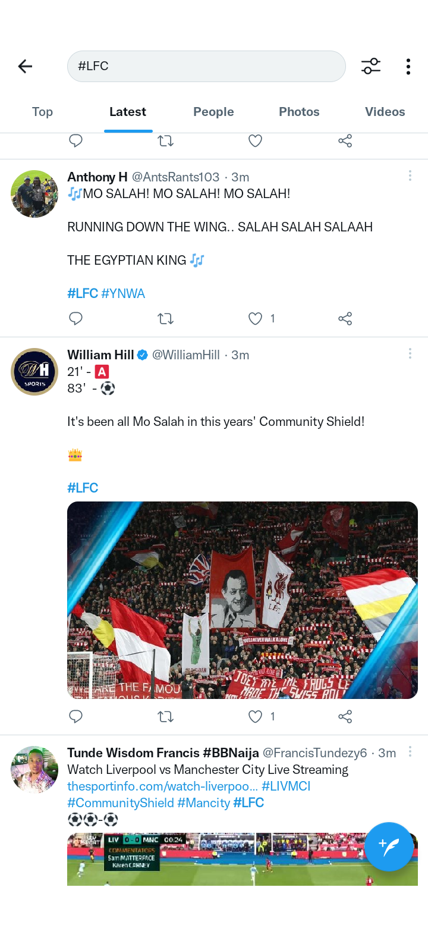Compose a new tweet with floating button
The image size is (428, 928).
pyautogui.click(x=389, y=847)
